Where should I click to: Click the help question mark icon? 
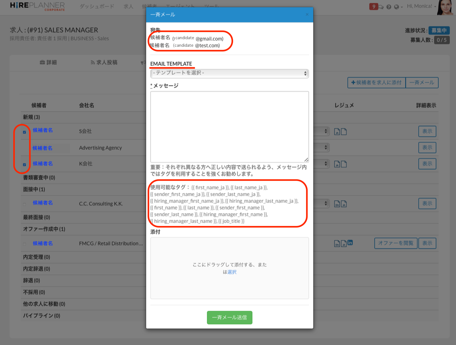tap(389, 7)
